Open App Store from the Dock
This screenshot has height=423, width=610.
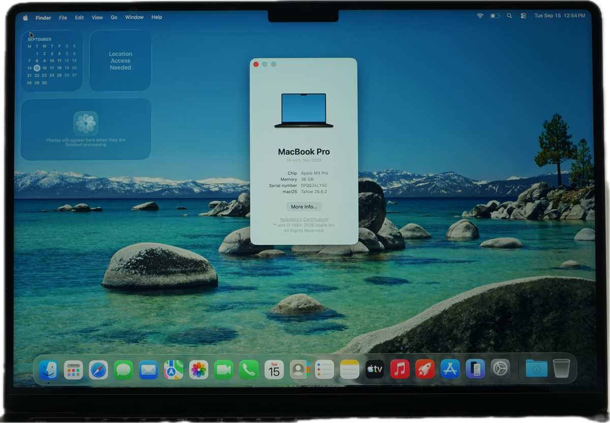[x=450, y=370]
